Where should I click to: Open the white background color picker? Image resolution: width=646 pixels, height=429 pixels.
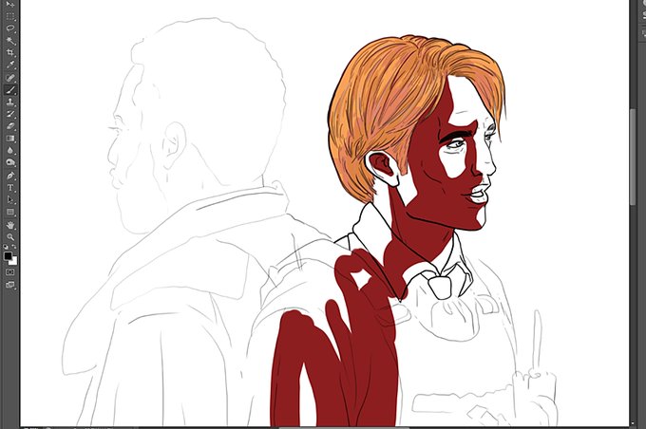[14, 262]
